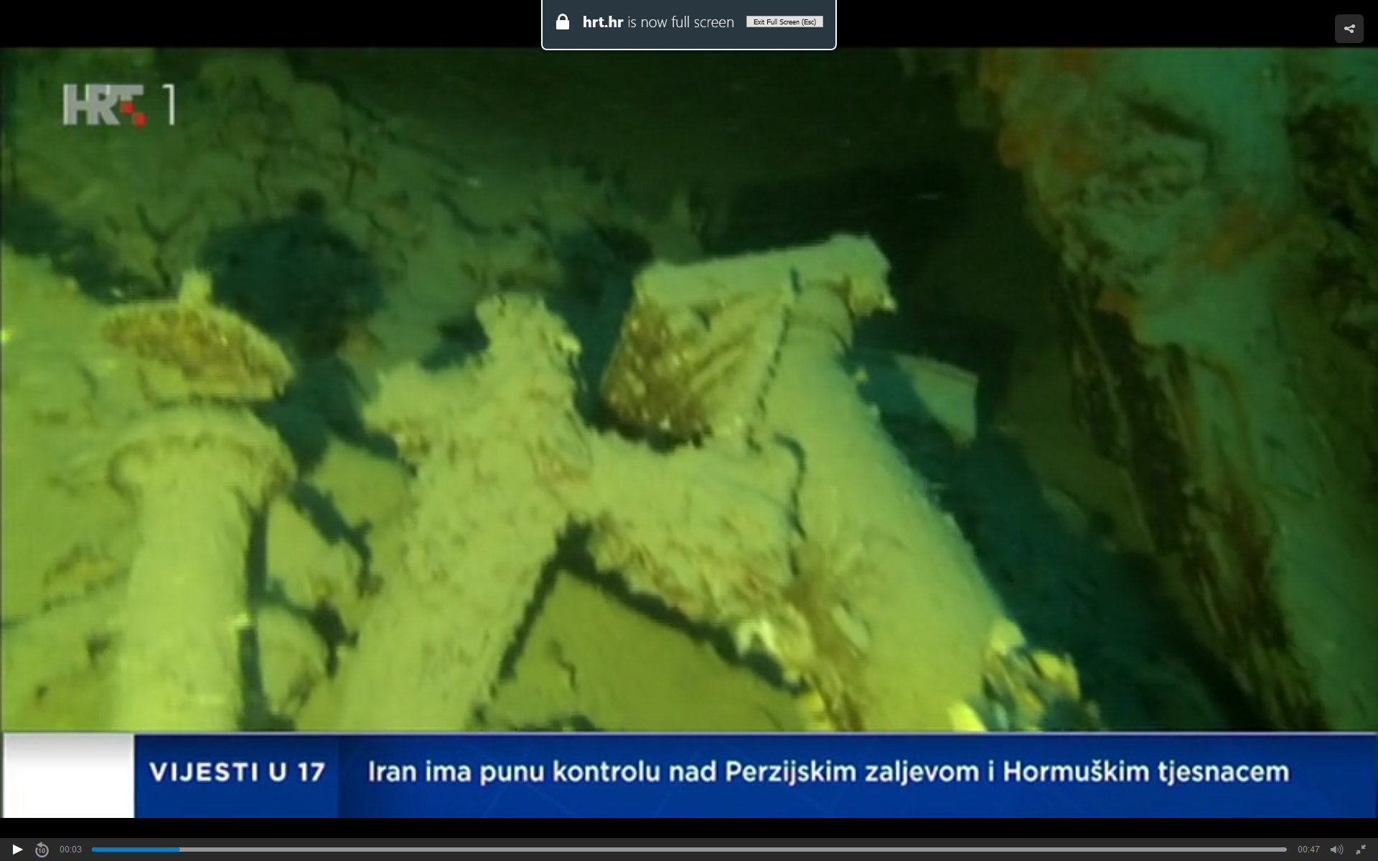Viewport: 1378px width, 861px height.
Task: Click the 00:03 elapsed time label
Action: (70, 850)
